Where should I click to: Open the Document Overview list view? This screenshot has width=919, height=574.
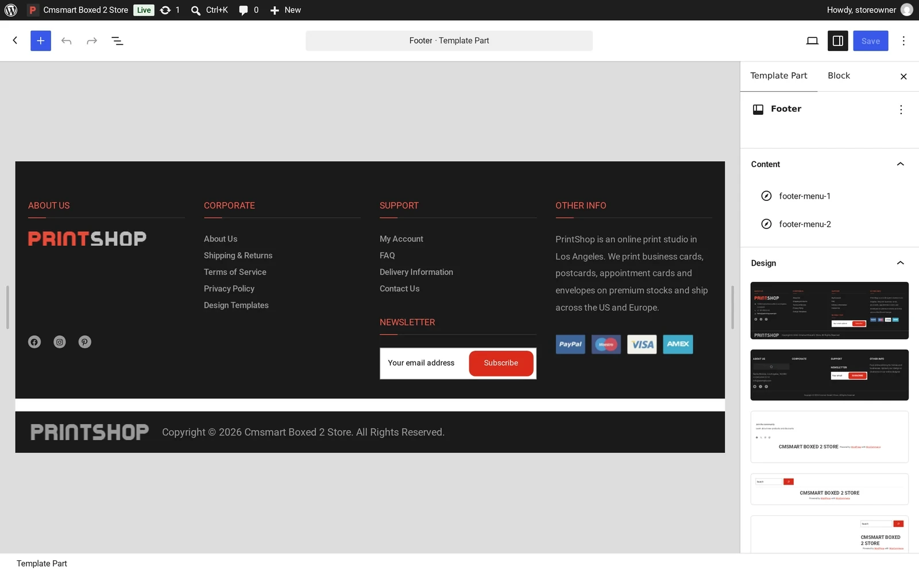click(x=117, y=41)
